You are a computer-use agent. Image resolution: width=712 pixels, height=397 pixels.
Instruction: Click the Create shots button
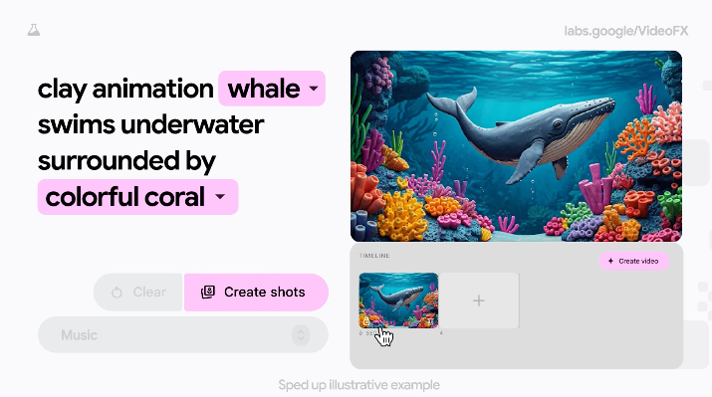pos(256,293)
